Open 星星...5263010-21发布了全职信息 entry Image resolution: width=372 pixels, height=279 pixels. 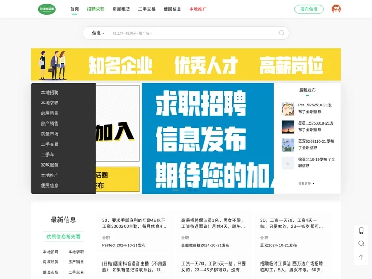pyautogui.click(x=316, y=126)
